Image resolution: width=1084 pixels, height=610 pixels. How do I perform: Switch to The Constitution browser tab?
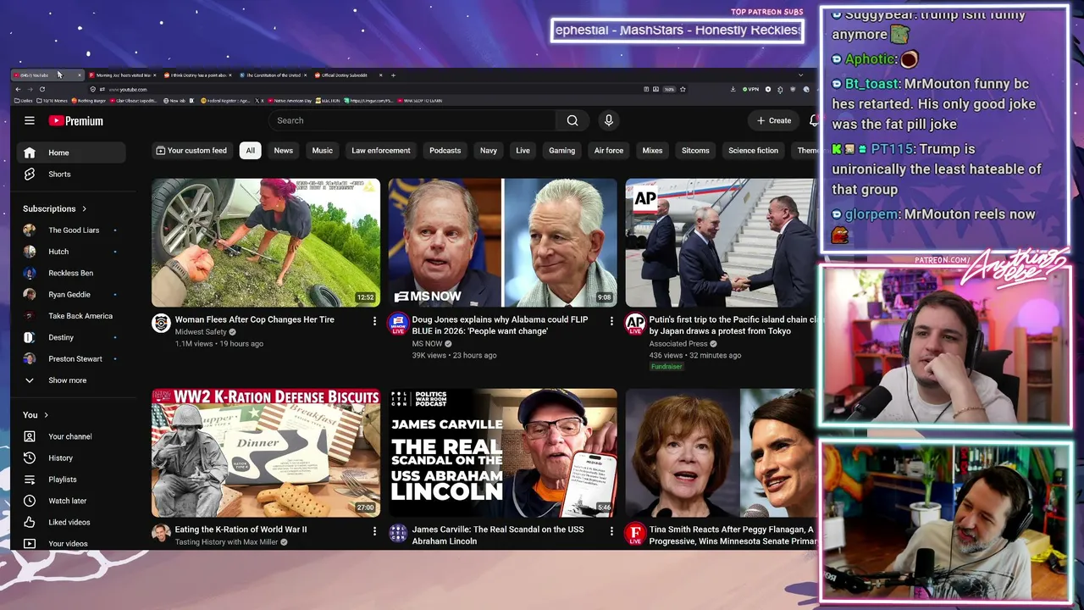(x=273, y=75)
